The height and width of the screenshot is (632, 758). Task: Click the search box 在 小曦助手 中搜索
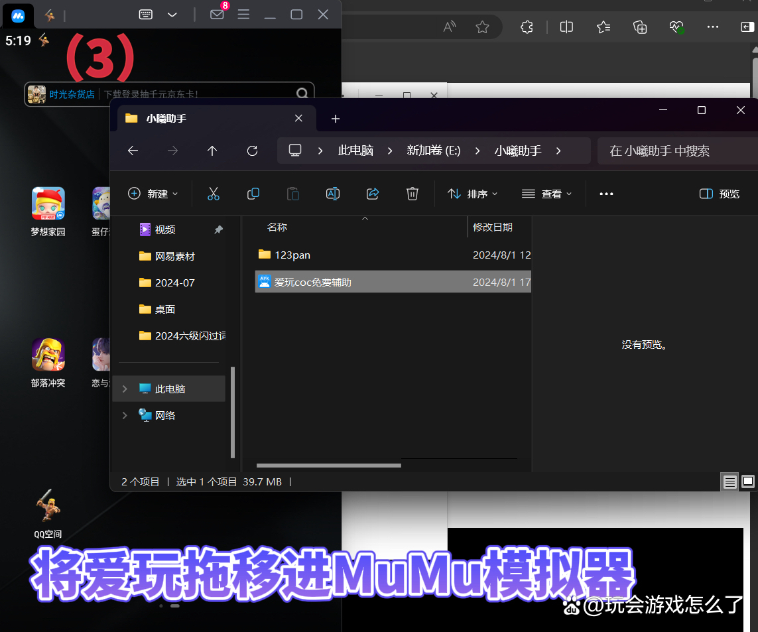coord(677,151)
